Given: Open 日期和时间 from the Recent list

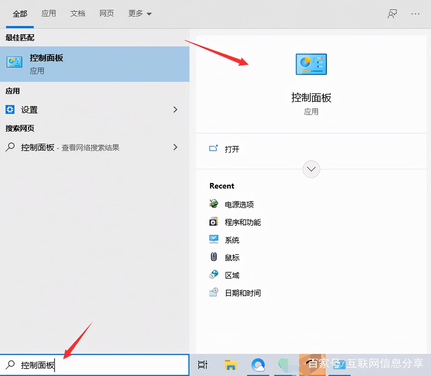Looking at the screenshot, I should (x=242, y=293).
